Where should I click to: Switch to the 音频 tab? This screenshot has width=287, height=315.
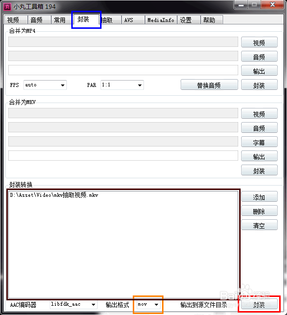click(x=39, y=20)
